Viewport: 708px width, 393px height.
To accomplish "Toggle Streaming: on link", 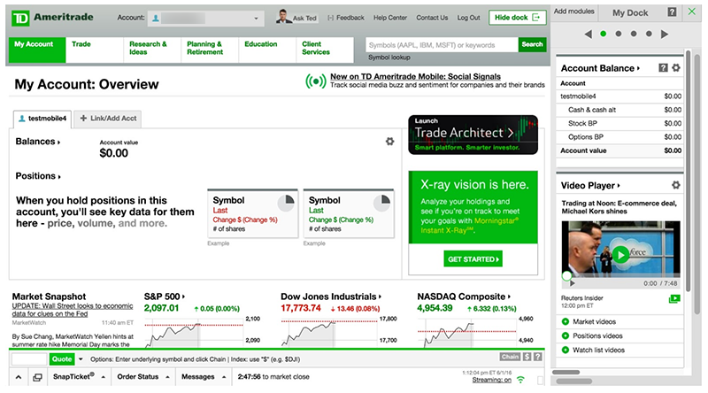I will tap(492, 380).
